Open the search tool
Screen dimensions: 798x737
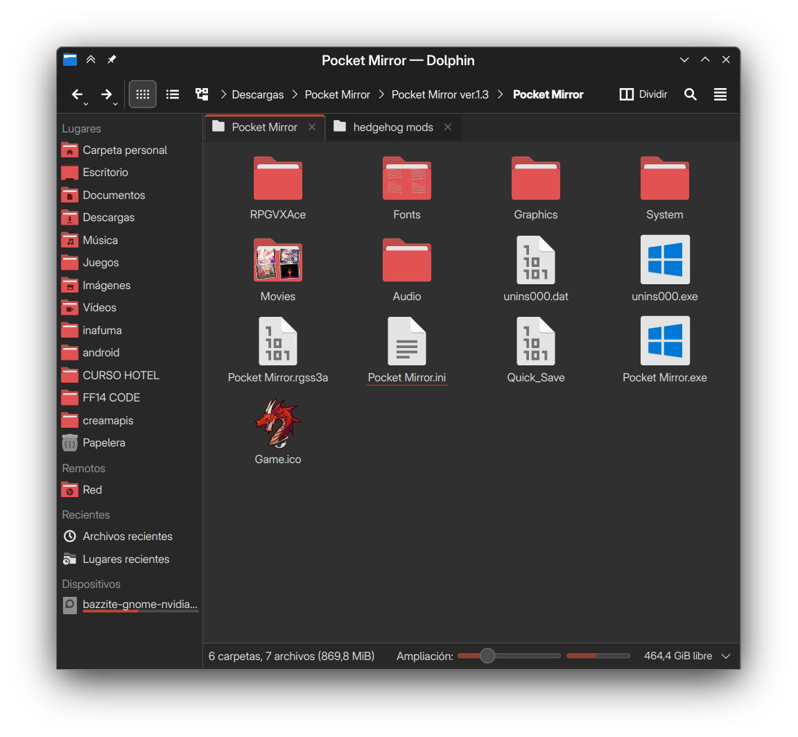[690, 94]
